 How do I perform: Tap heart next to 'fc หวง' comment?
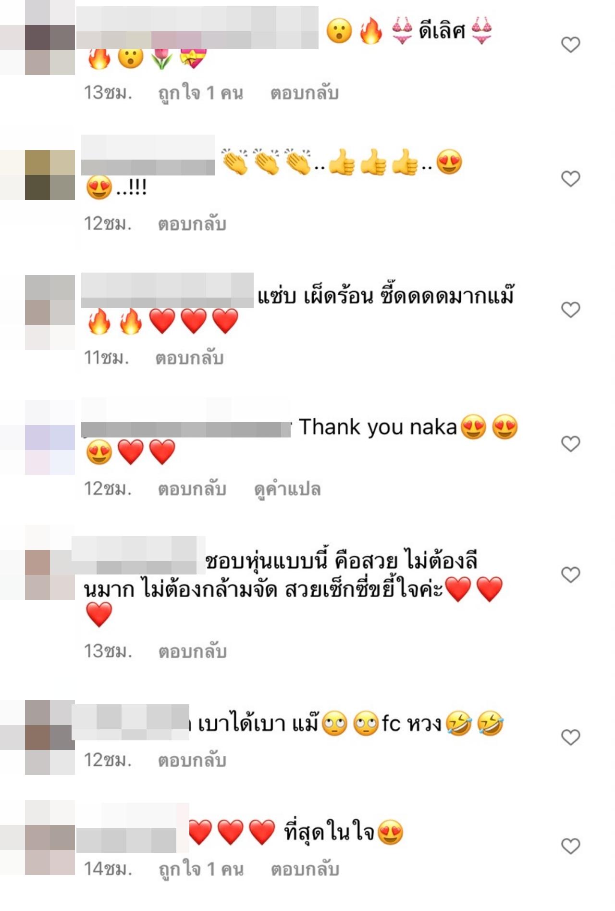click(x=570, y=737)
